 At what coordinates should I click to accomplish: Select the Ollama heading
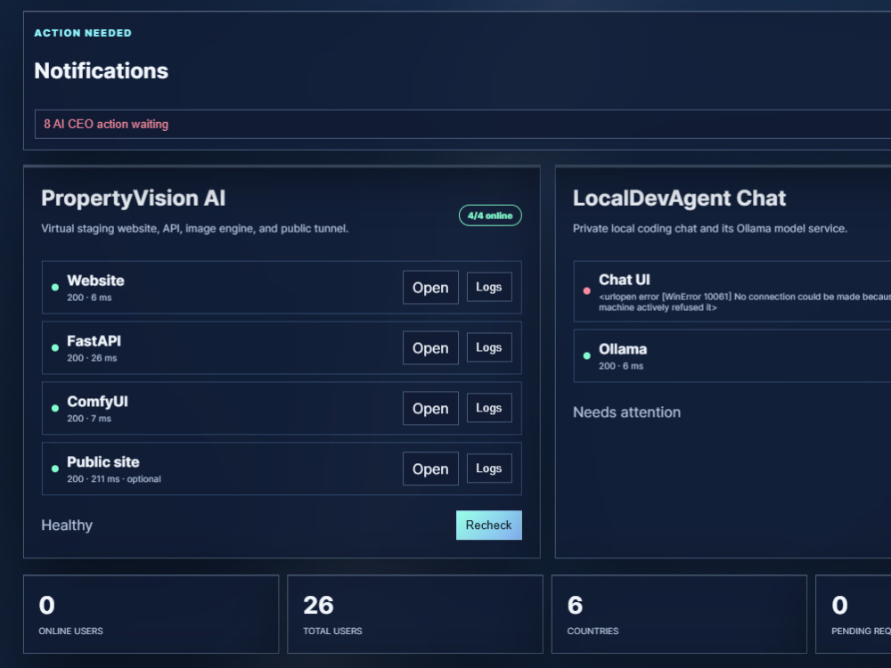(x=623, y=349)
